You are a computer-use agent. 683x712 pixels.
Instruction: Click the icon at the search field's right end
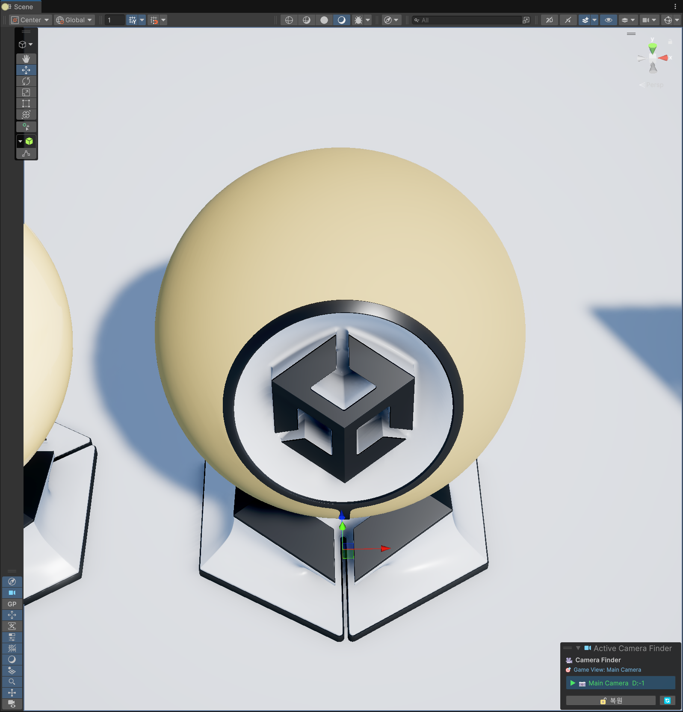coord(526,20)
